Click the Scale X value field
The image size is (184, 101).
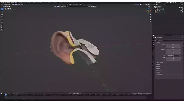[x=173, y=57]
